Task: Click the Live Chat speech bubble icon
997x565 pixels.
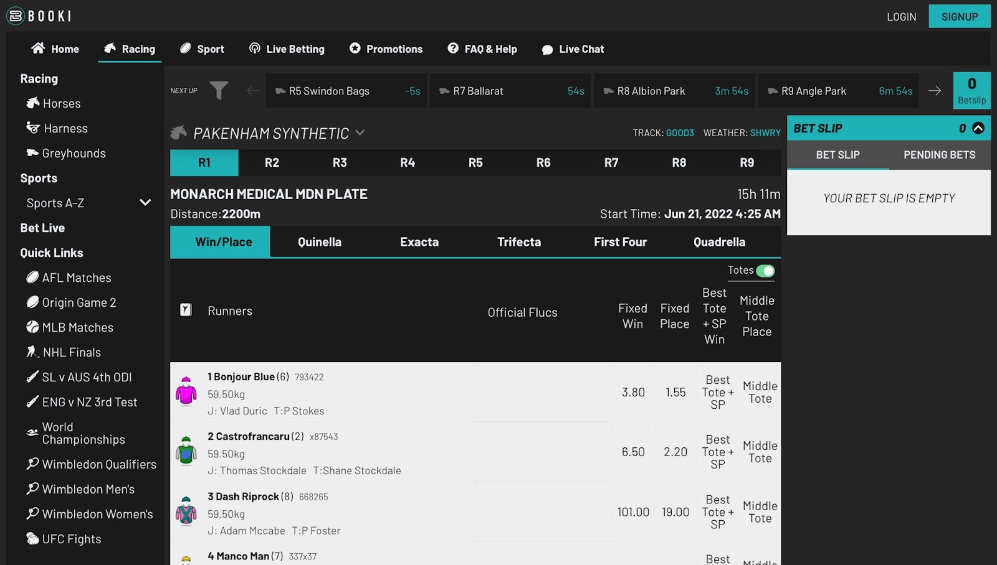Action: pyautogui.click(x=548, y=49)
